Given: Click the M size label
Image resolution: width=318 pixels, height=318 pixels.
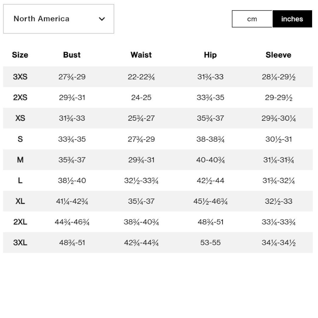Looking at the screenshot, I should [20, 160].
